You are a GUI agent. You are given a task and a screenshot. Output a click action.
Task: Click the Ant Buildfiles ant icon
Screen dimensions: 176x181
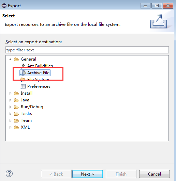23,66
